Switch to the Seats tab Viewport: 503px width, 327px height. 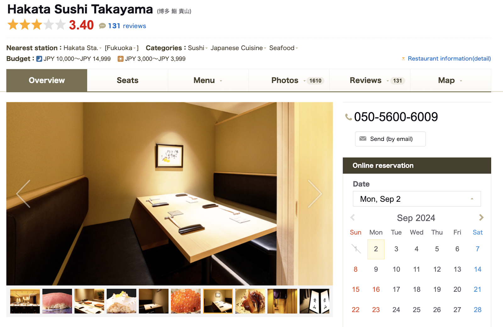[x=127, y=80]
